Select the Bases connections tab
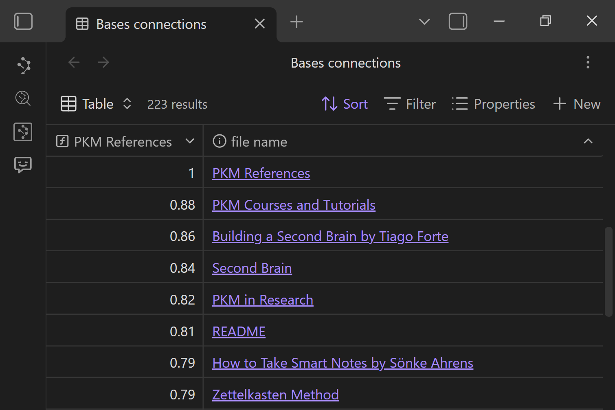 pyautogui.click(x=151, y=24)
